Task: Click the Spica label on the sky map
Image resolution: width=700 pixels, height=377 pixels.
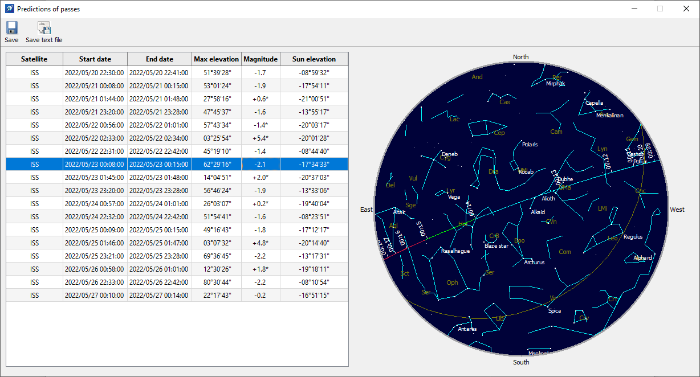Action: click(x=555, y=311)
